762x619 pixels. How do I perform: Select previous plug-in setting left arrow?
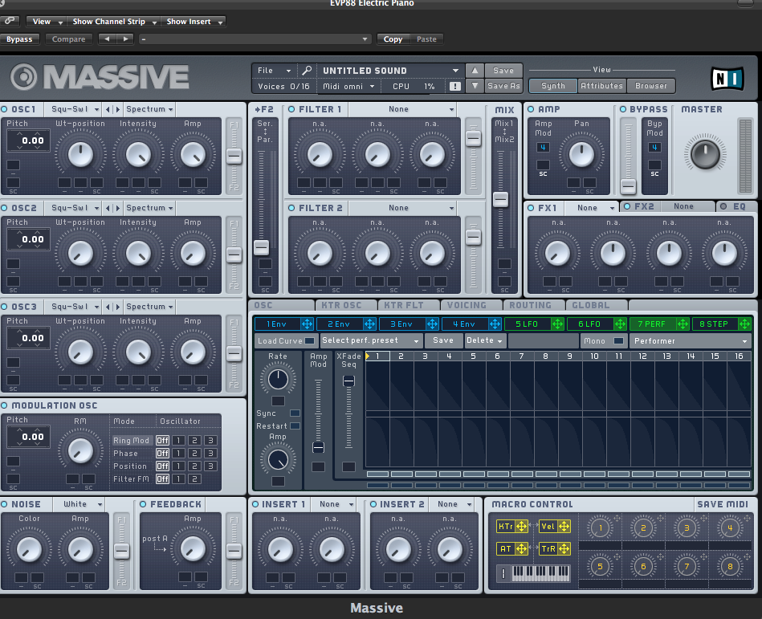107,39
